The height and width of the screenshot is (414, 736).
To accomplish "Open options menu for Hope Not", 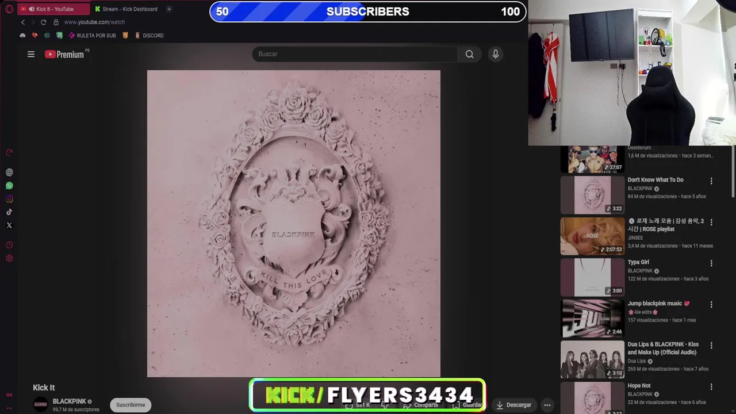I will 711,387.
